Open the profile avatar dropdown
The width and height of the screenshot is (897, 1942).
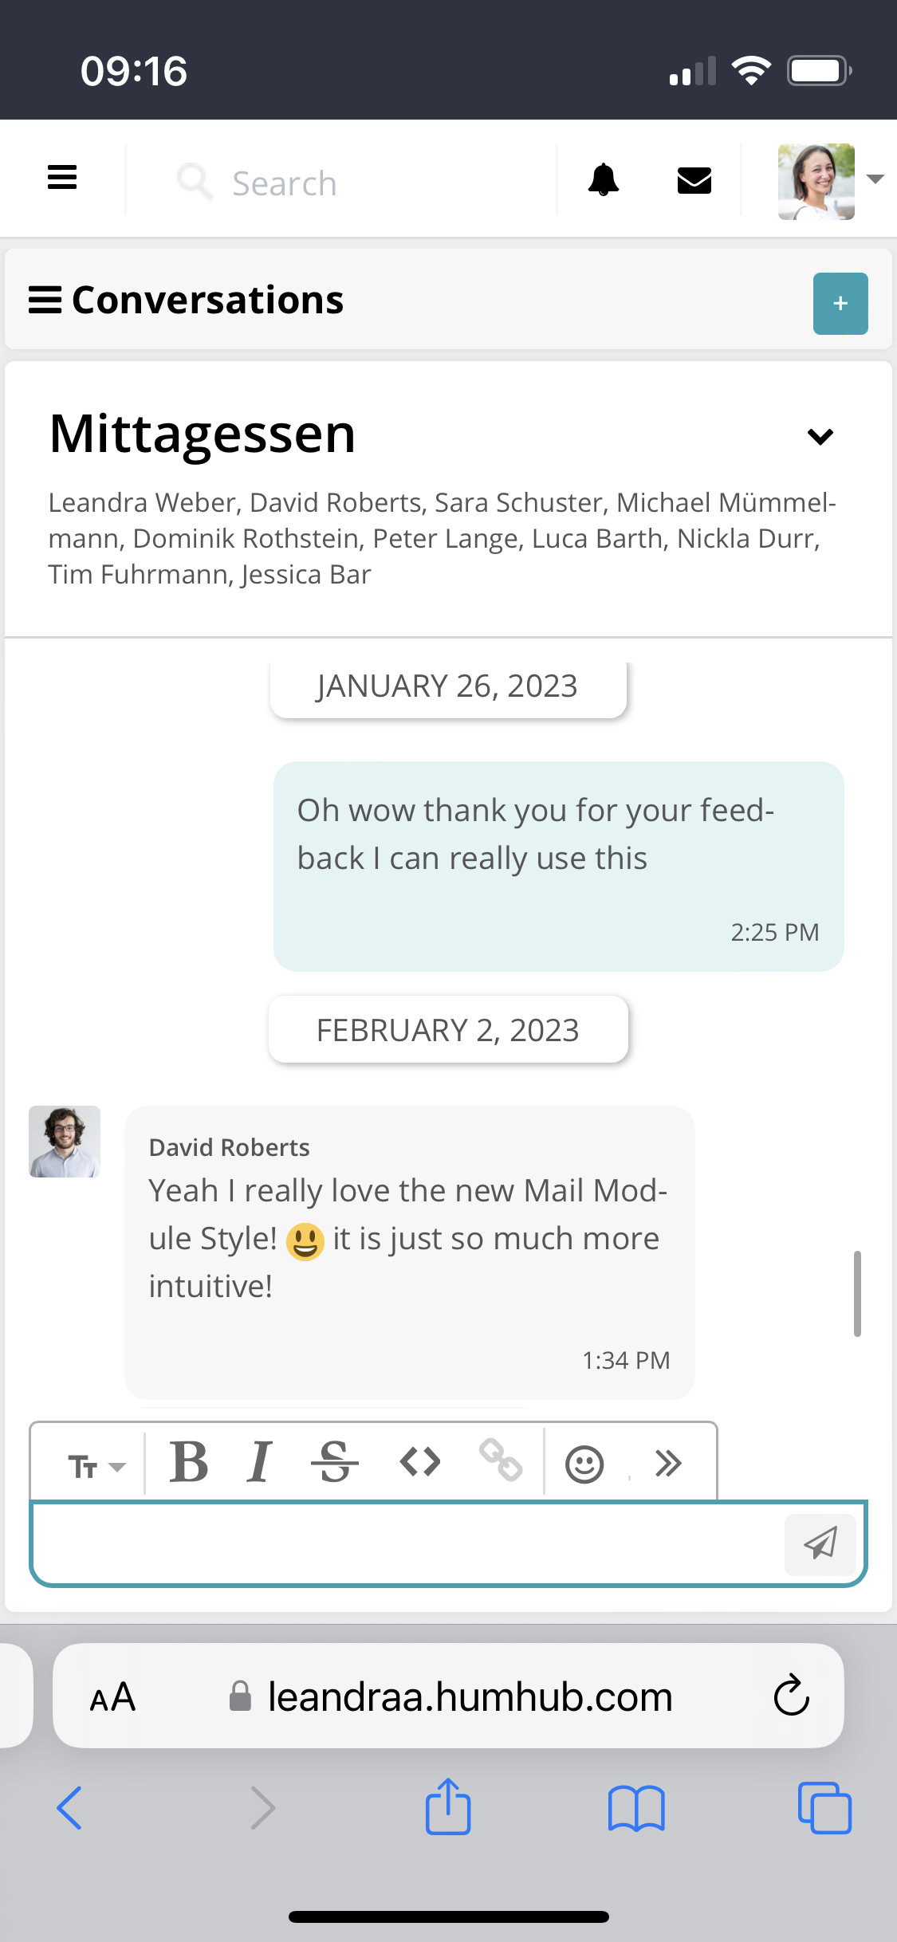[x=816, y=181]
